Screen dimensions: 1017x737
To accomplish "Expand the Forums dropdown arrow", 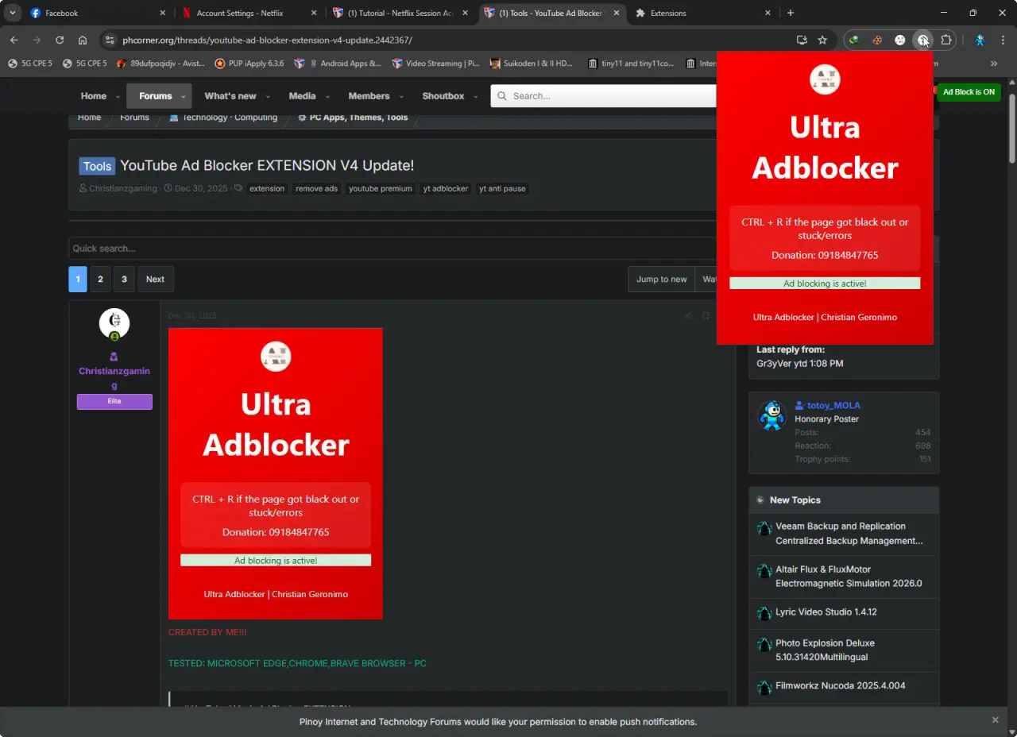I will point(184,96).
